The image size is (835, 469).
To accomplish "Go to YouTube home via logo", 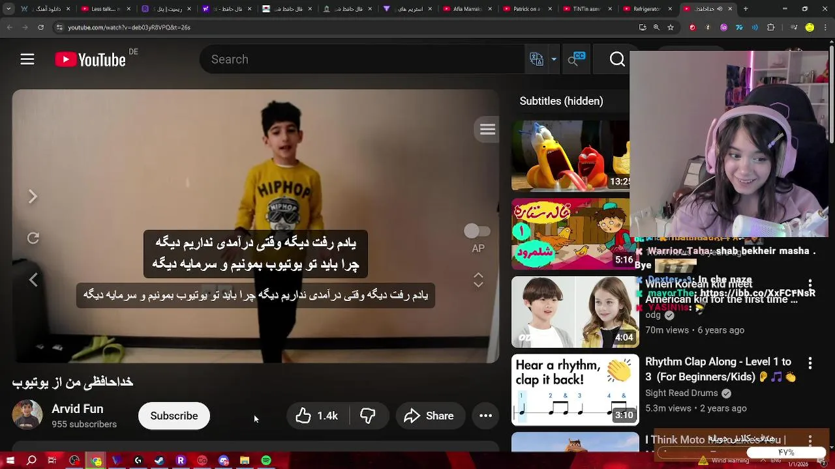I will point(90,60).
